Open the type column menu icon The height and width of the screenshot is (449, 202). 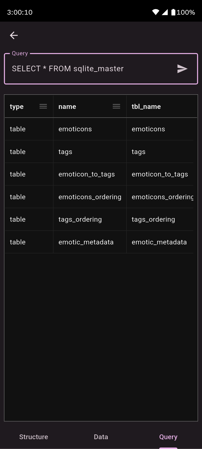tap(43, 106)
